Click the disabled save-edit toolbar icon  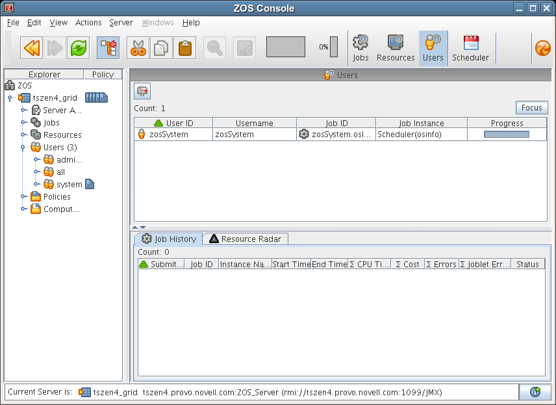(244, 47)
